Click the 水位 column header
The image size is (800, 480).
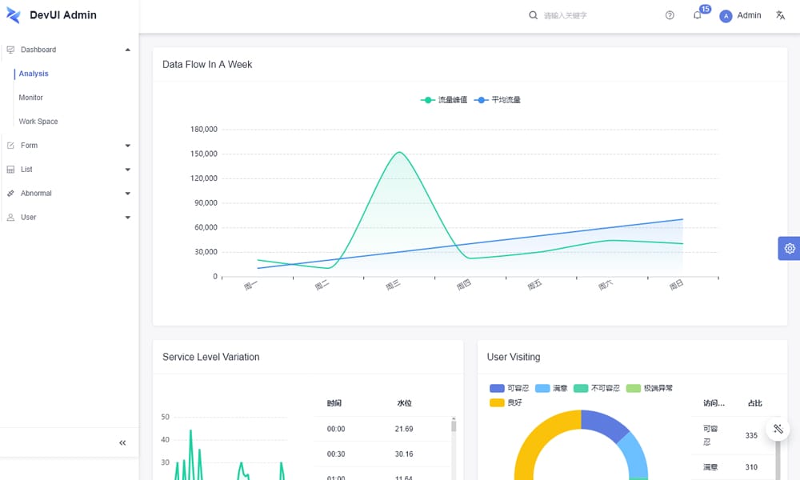pos(404,403)
